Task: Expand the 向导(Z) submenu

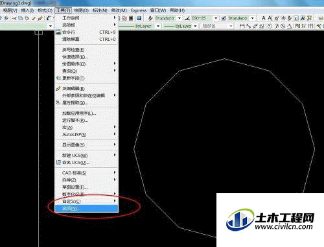Action: 86,180
